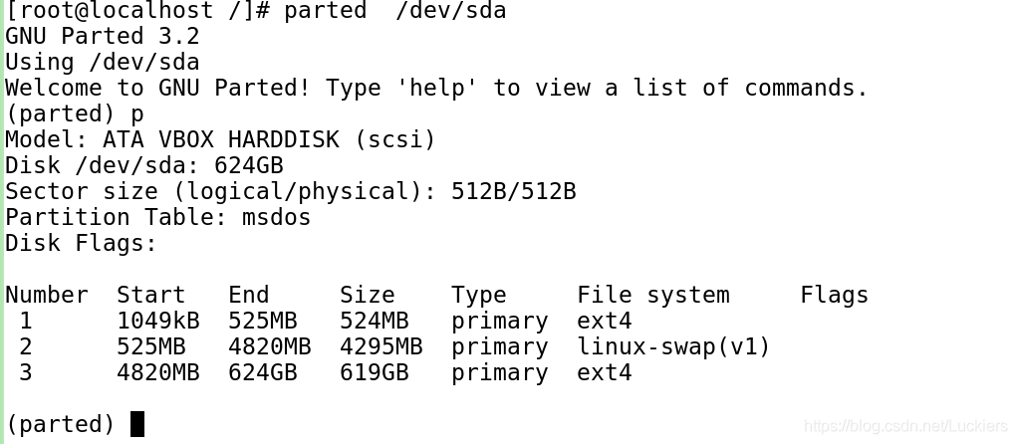
Task: Click the 'Disk Flags:' line
Action: coord(82,243)
